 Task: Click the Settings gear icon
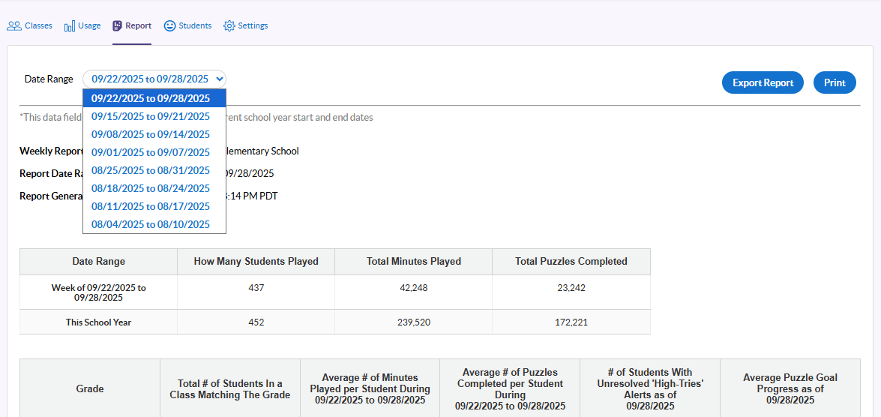(x=229, y=25)
